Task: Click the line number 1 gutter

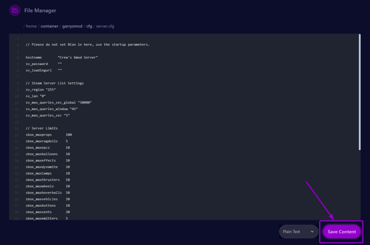Action: (17, 38)
